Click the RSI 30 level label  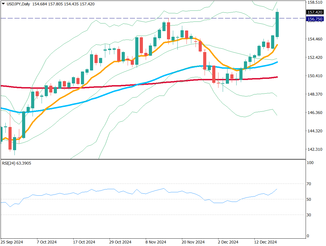tap(309, 215)
